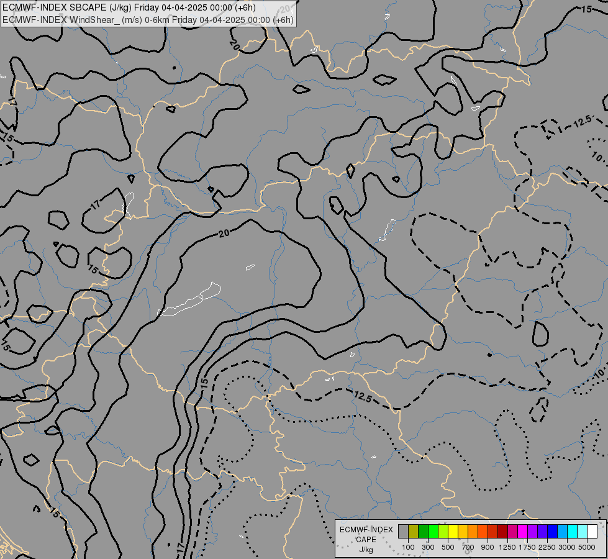The height and width of the screenshot is (559, 608).
Task: Click the legend value '300'
Action: coord(428,547)
